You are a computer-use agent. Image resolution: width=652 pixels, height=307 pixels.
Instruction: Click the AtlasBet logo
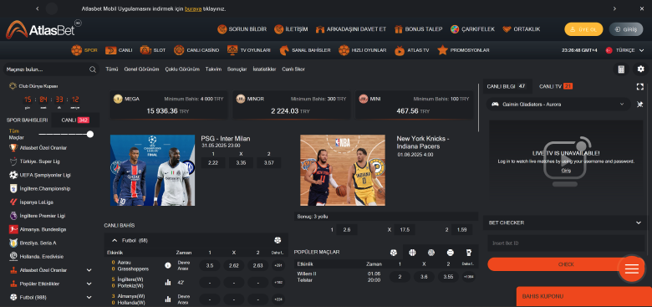point(43,29)
